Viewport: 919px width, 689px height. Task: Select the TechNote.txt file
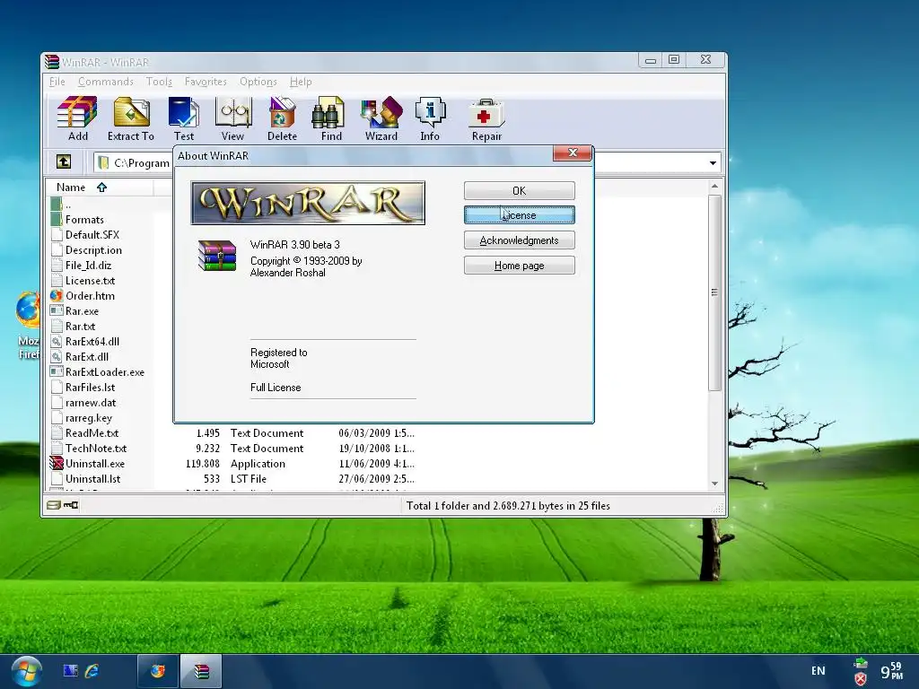[95, 449]
